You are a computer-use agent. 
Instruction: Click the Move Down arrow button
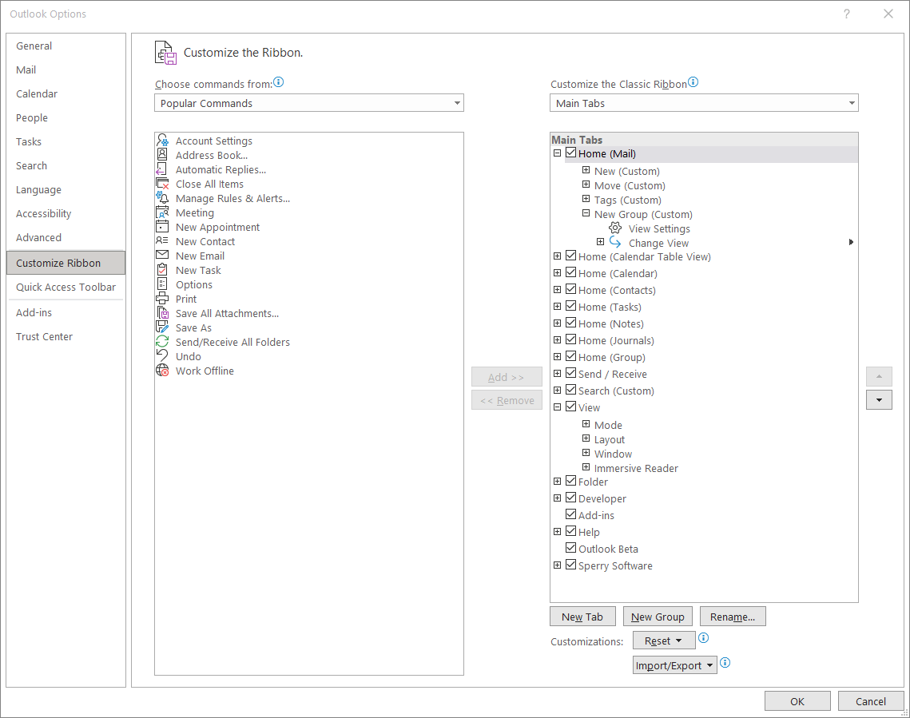(879, 400)
